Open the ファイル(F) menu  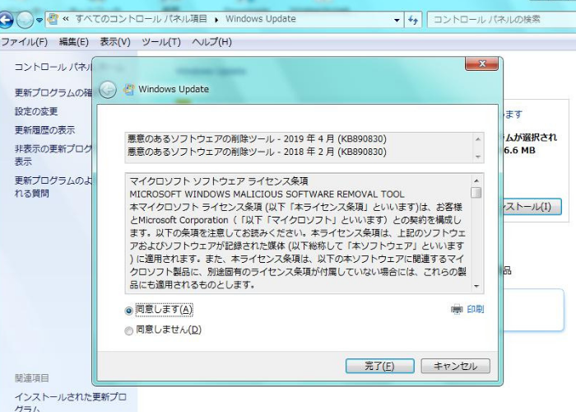pyautogui.click(x=24, y=42)
